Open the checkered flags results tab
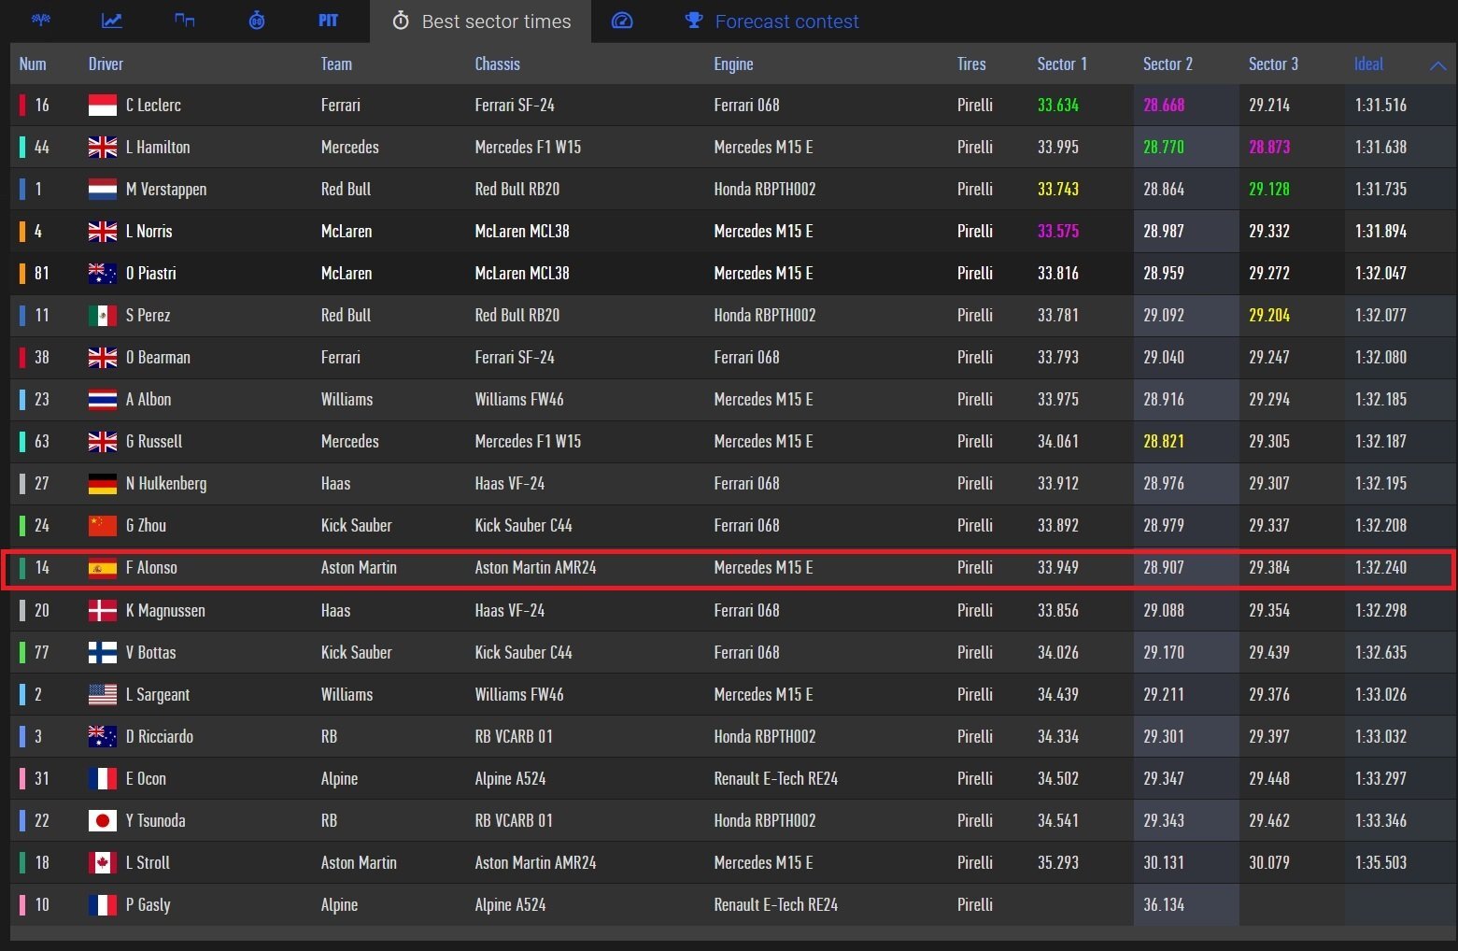 [x=41, y=20]
